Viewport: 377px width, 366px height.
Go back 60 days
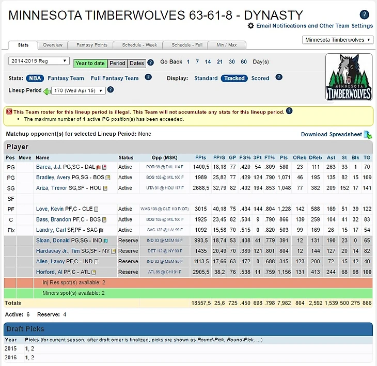[244, 62]
